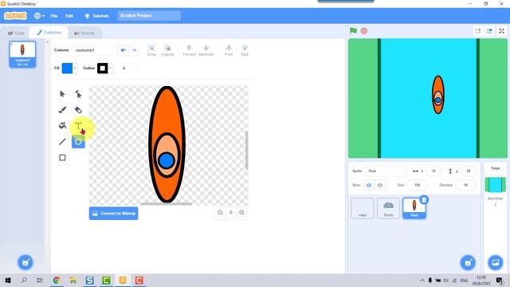Zoom in on the paint canvas
The height and width of the screenshot is (287, 510).
pyautogui.click(x=241, y=213)
